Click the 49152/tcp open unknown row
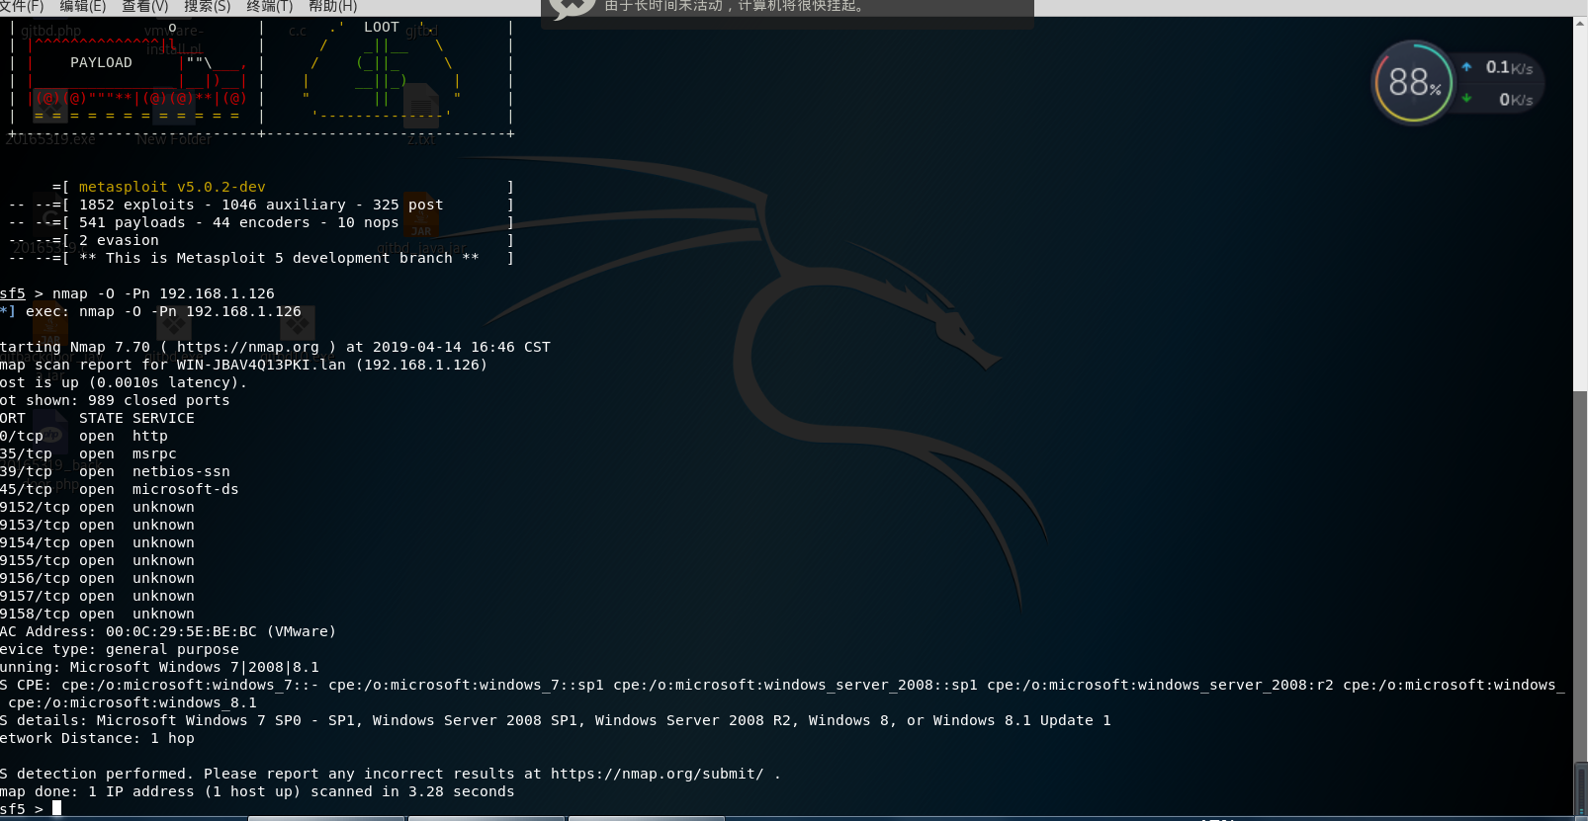 [97, 507]
